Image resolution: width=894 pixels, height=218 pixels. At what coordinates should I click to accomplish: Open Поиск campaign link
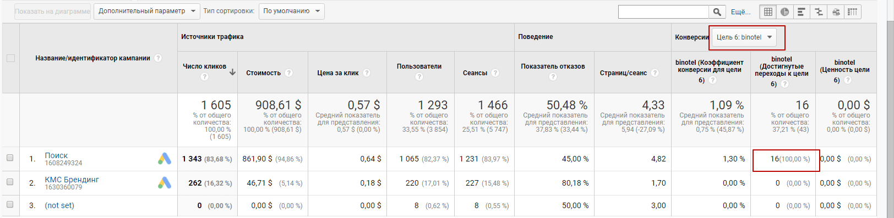click(x=56, y=155)
